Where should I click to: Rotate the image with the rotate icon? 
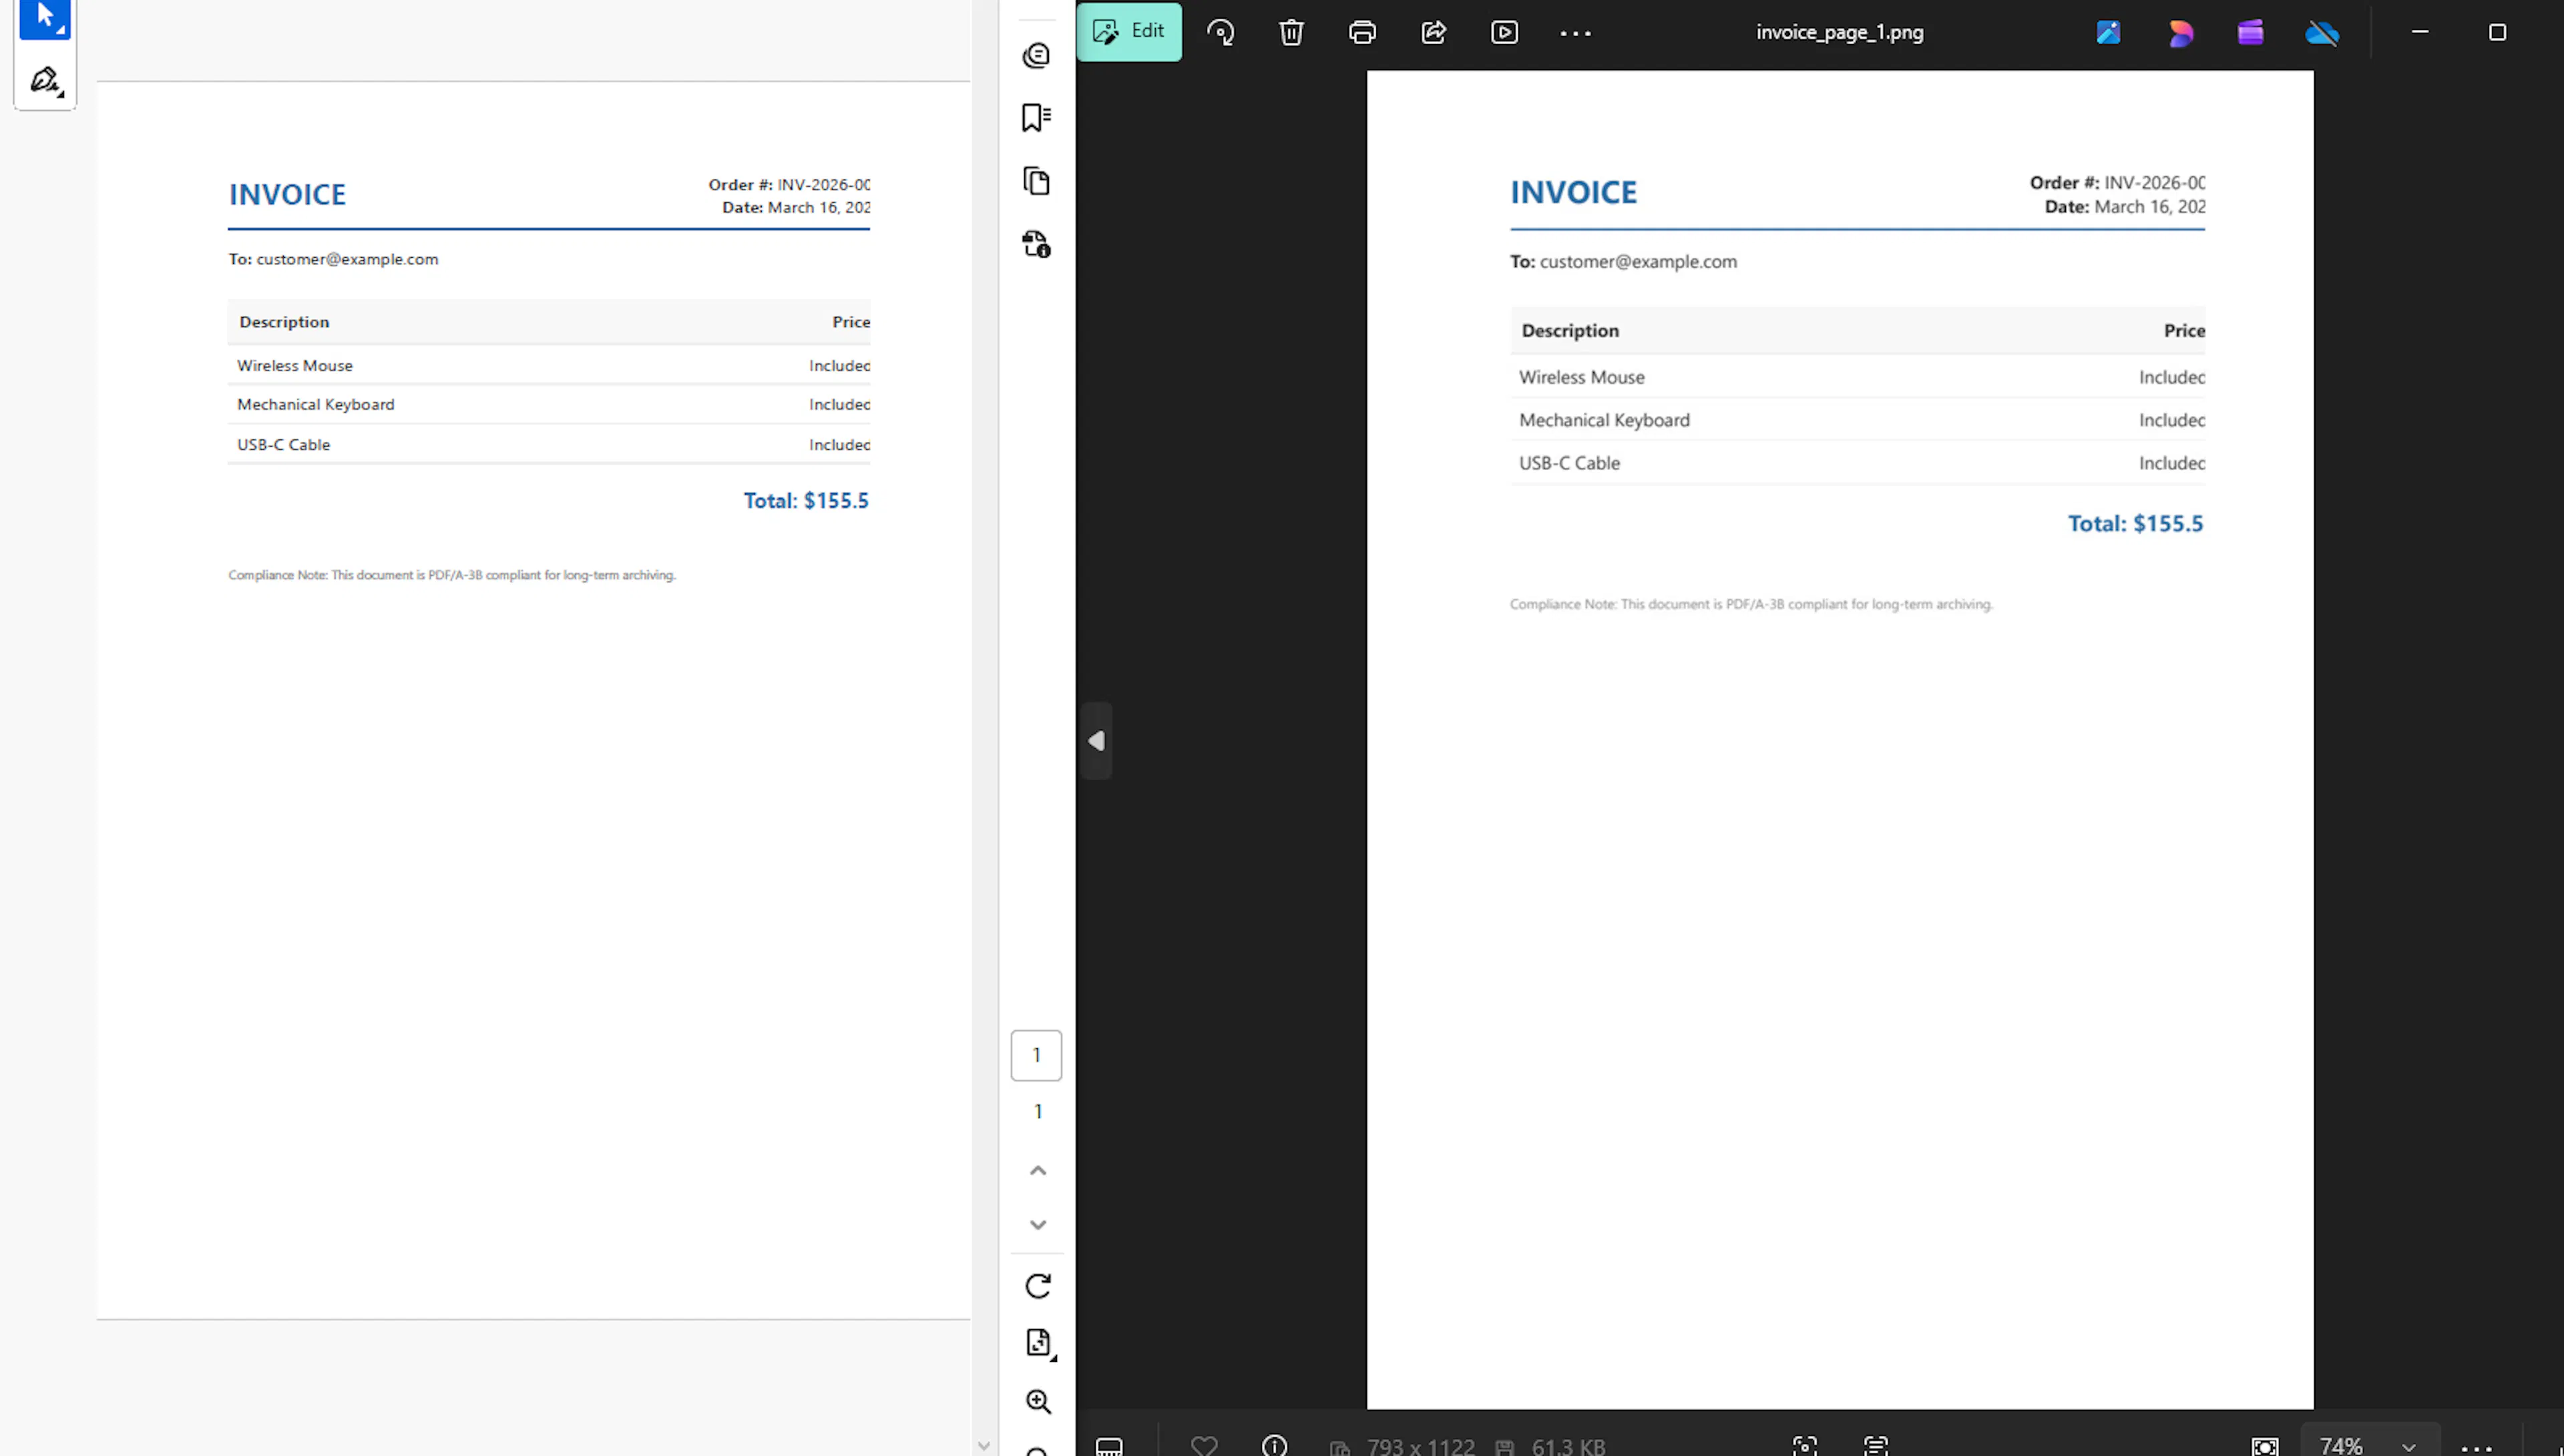[1220, 32]
